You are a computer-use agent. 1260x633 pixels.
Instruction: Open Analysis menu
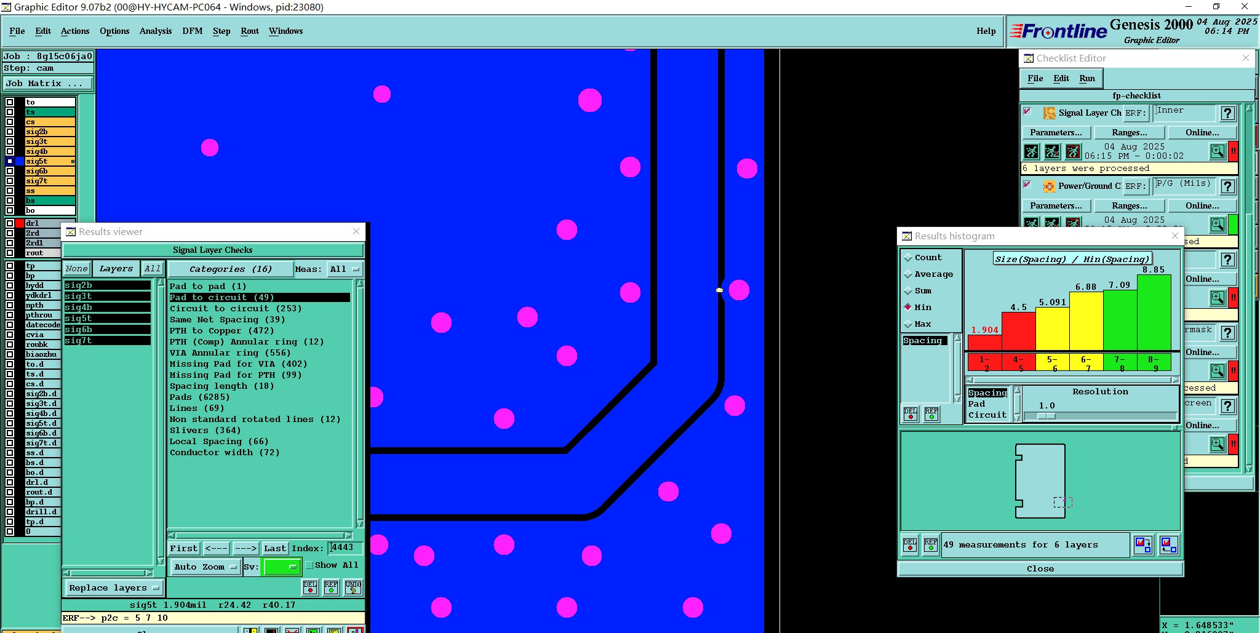(156, 31)
